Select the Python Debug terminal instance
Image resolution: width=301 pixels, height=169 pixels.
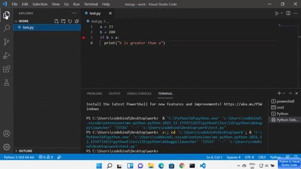click(285, 120)
